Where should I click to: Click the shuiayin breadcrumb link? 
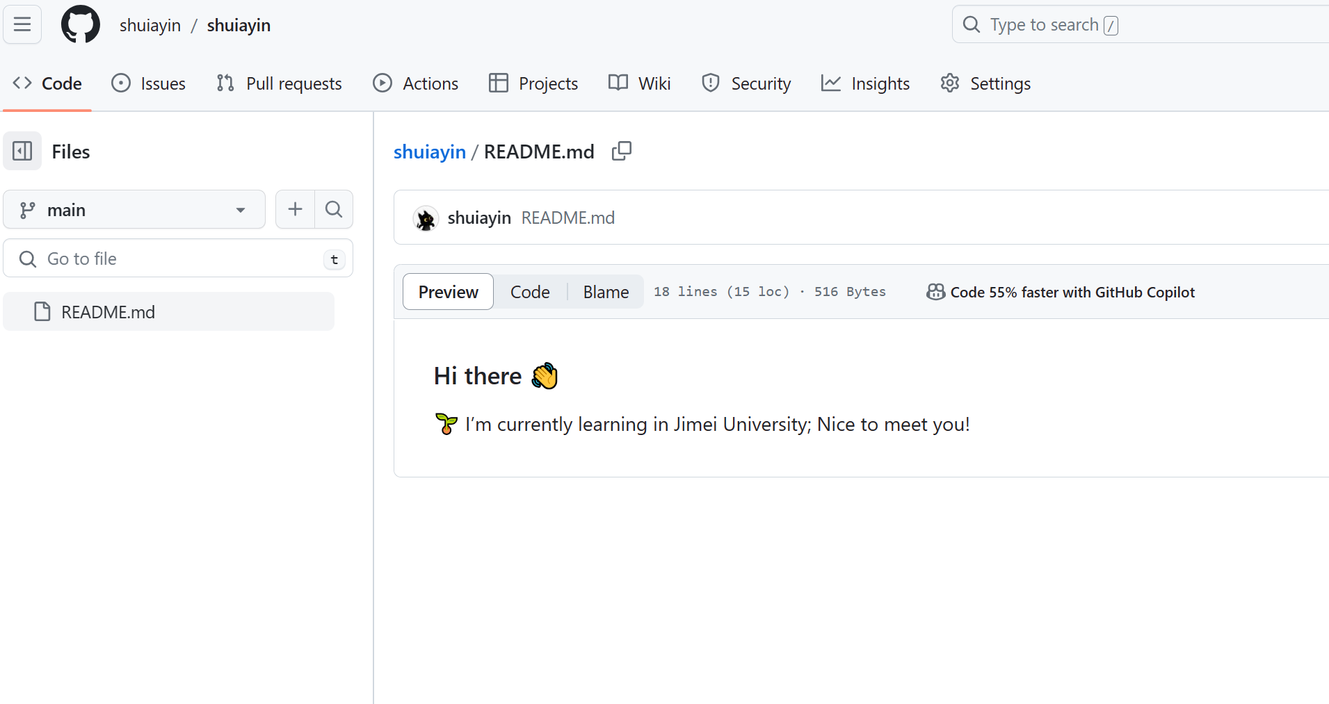[429, 152]
